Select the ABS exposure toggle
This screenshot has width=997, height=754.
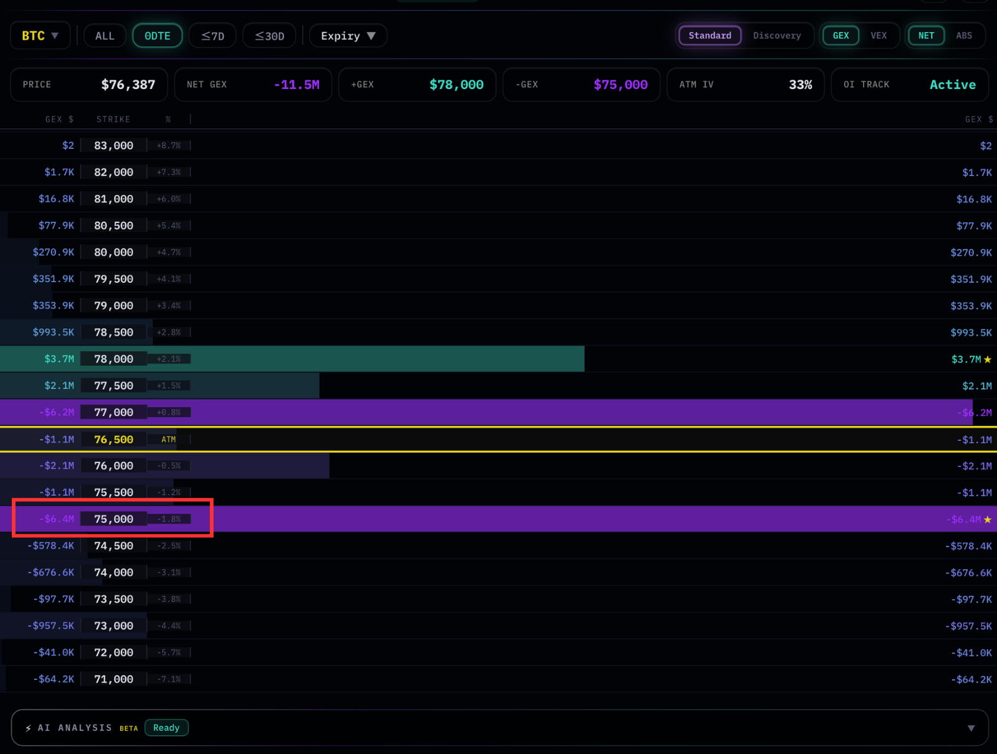coord(963,35)
